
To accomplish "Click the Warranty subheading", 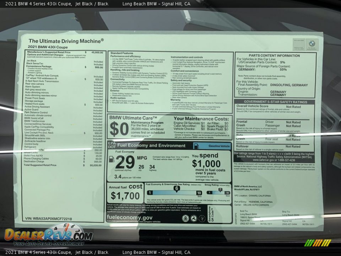I will click(x=175, y=100).
